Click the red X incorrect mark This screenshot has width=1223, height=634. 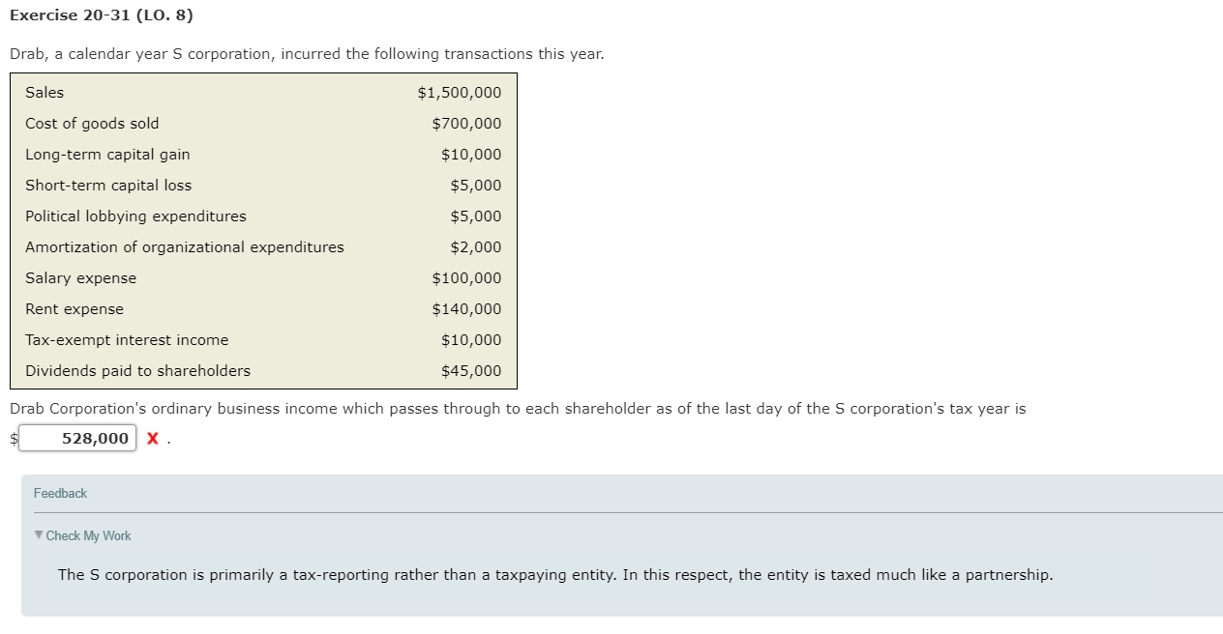point(153,439)
